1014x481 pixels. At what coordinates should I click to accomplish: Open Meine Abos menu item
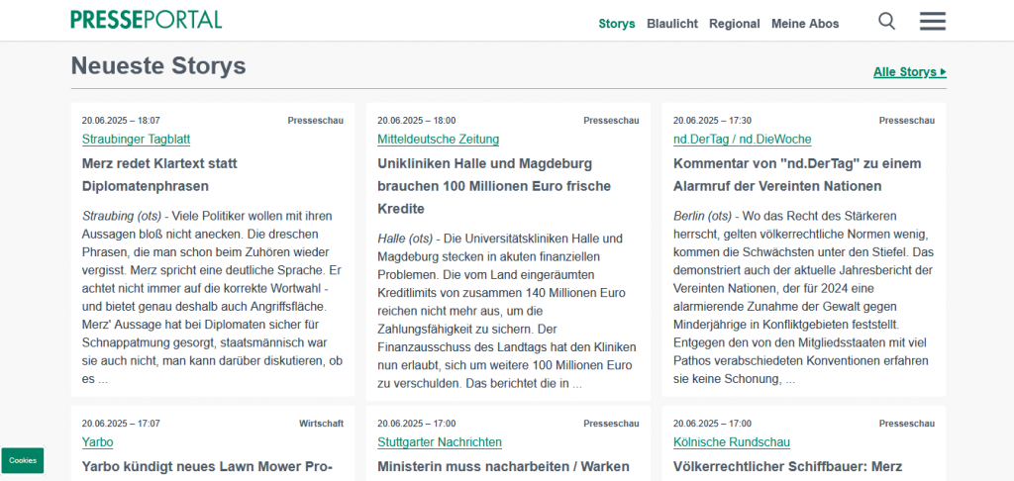tap(804, 24)
